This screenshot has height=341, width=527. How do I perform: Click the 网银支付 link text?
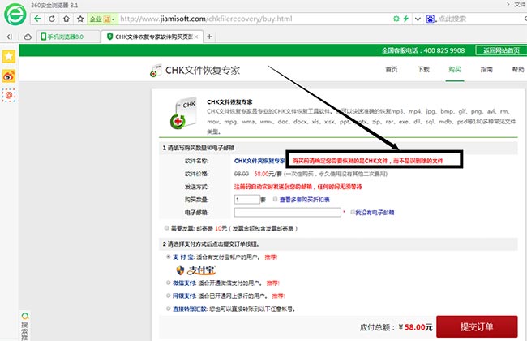click(x=184, y=296)
